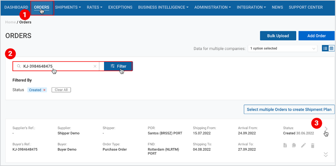Switch to grid table view icon

coord(331,48)
